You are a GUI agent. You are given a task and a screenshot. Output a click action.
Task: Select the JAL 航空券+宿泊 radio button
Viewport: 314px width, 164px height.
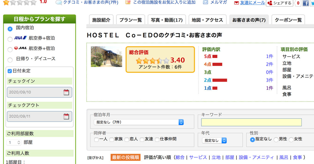[x=10, y=49]
